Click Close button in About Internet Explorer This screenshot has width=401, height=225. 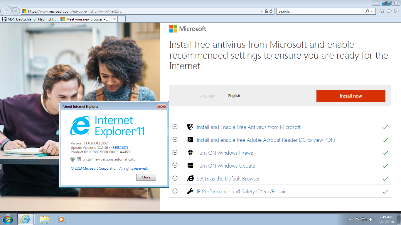click(x=146, y=177)
